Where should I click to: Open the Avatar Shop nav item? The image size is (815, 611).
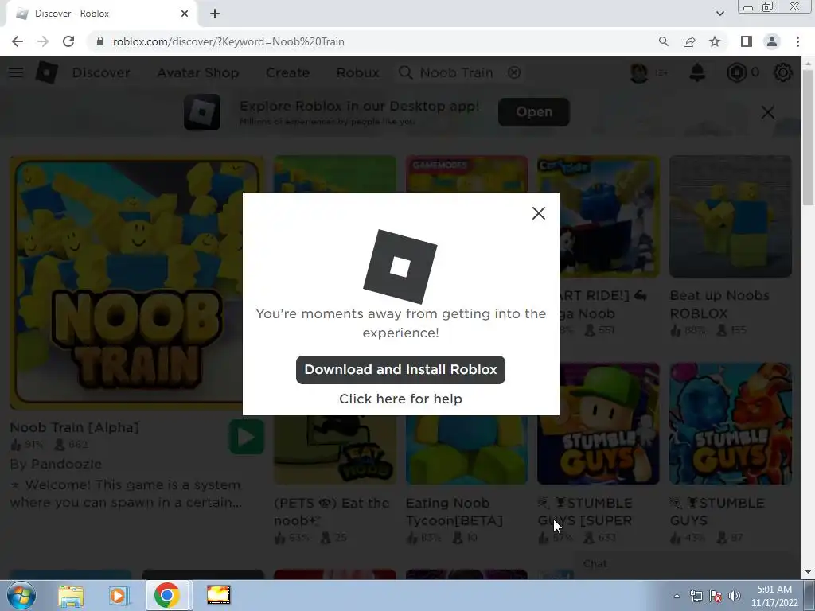(198, 72)
